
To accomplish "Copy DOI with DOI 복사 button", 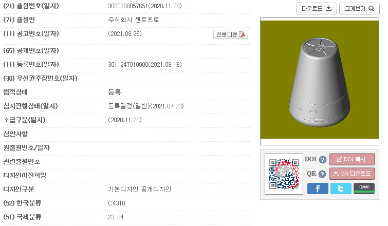I will (x=352, y=159).
